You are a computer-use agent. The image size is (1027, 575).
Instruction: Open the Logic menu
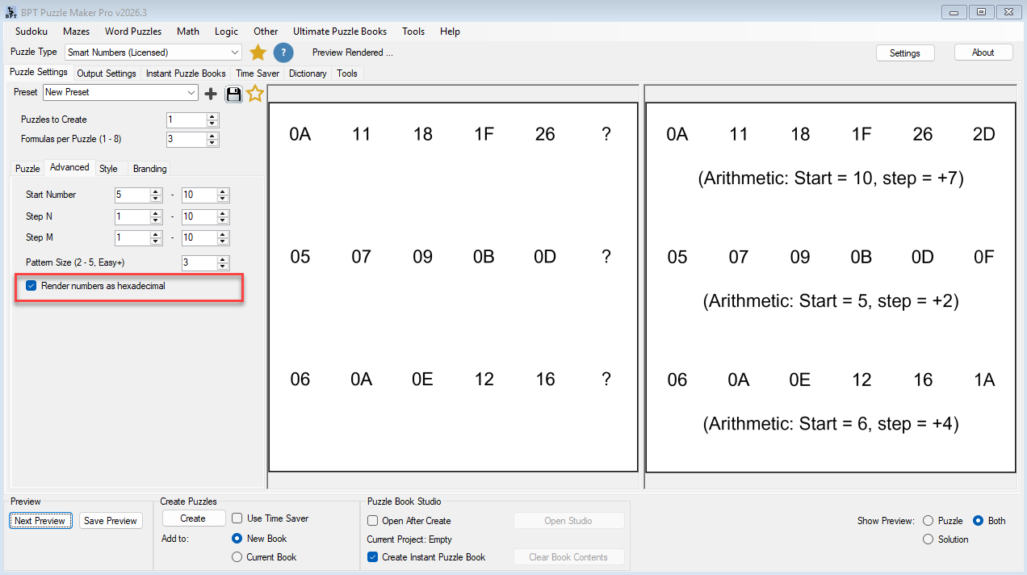pyautogui.click(x=227, y=31)
